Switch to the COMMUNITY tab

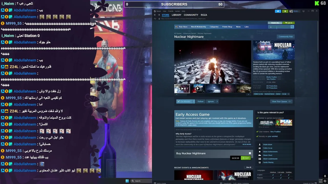coord(191,15)
